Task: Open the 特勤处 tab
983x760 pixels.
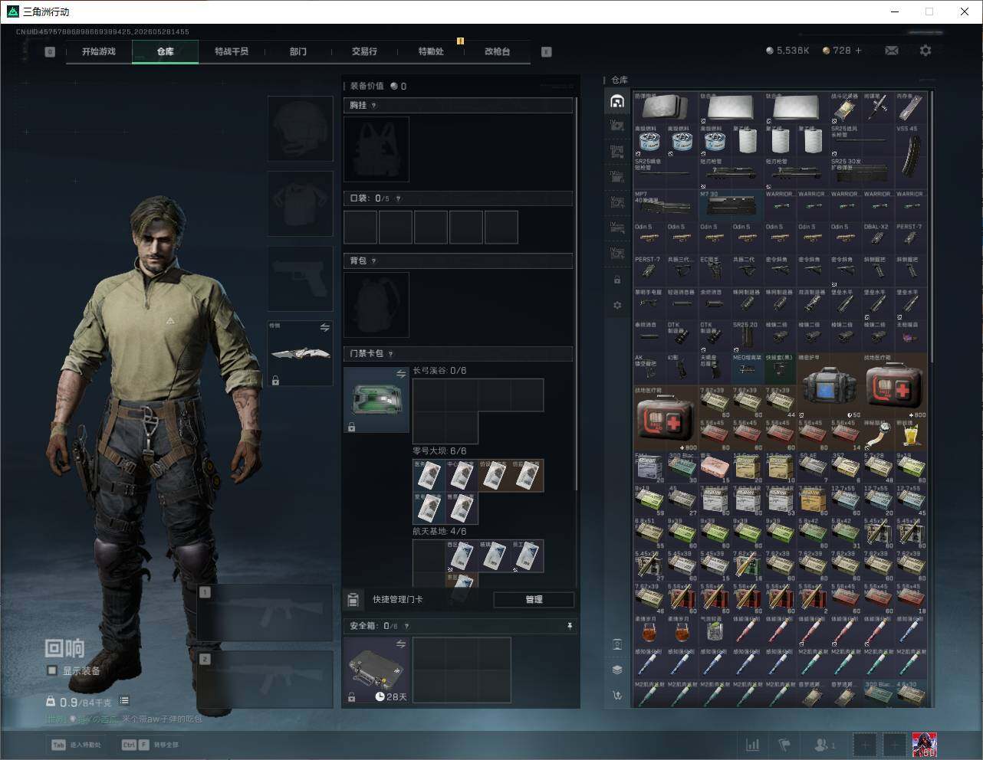Action: [x=431, y=52]
